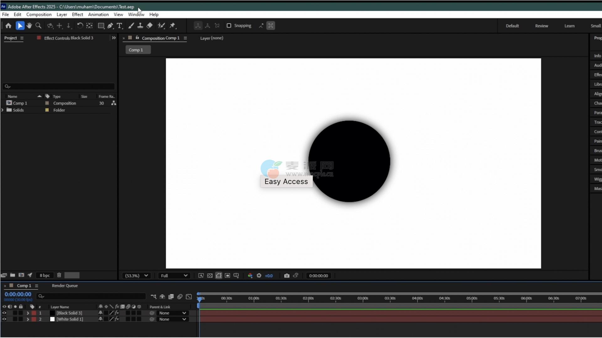Open the Parent dropdown for White Solid 1
Image resolution: width=602 pixels, height=338 pixels.
[172, 319]
